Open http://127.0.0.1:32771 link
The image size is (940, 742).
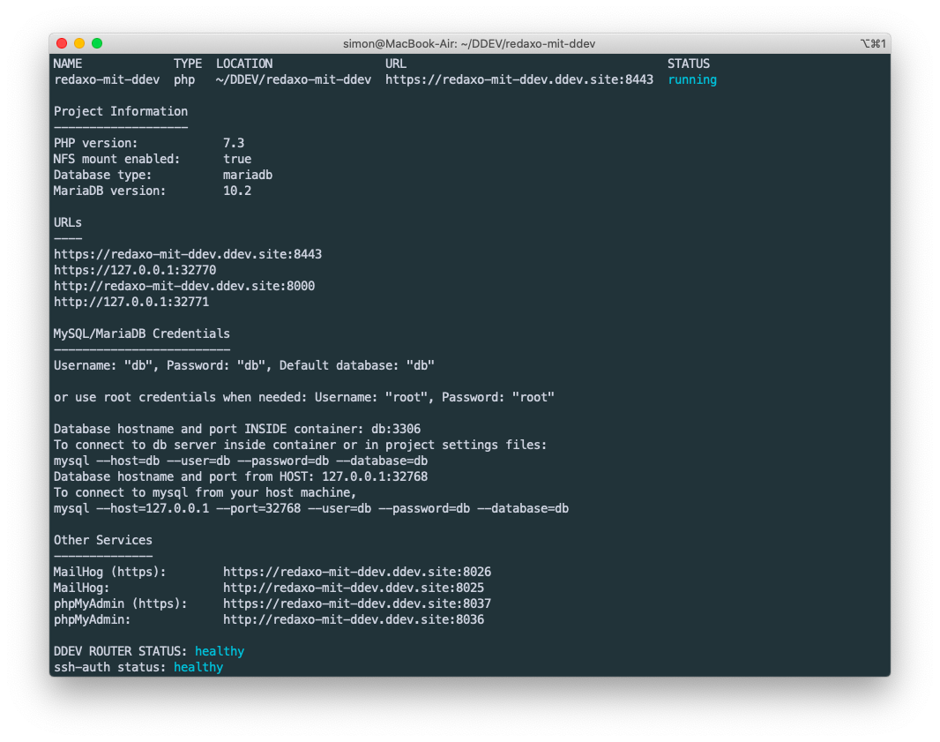pyautogui.click(x=131, y=302)
